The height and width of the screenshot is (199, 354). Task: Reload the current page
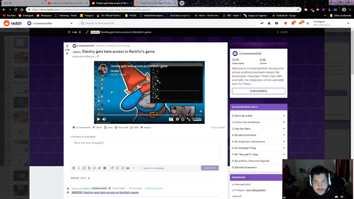(15, 10)
